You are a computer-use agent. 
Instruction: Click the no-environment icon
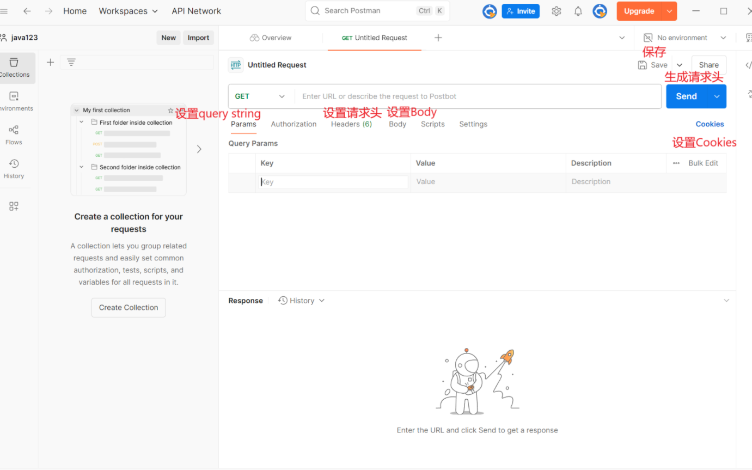648,38
